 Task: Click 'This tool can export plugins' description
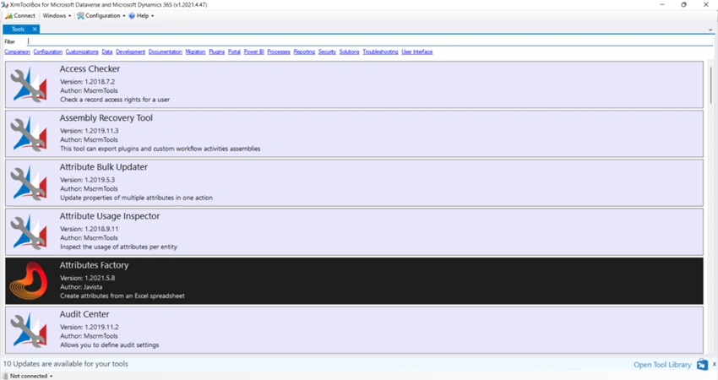[160, 149]
